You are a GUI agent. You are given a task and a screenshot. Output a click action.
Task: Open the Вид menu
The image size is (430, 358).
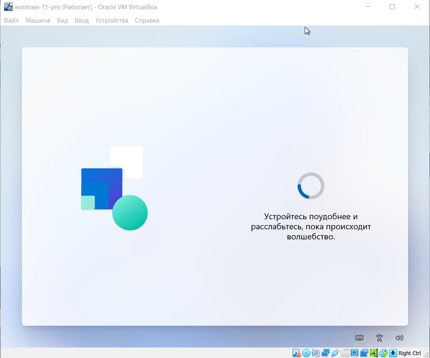coord(62,21)
